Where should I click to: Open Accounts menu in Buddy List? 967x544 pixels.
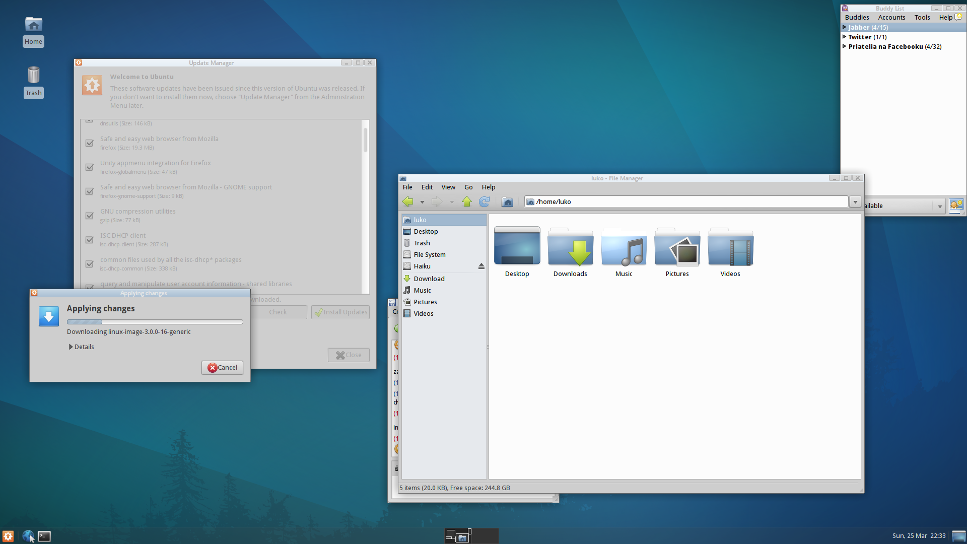[x=891, y=17]
